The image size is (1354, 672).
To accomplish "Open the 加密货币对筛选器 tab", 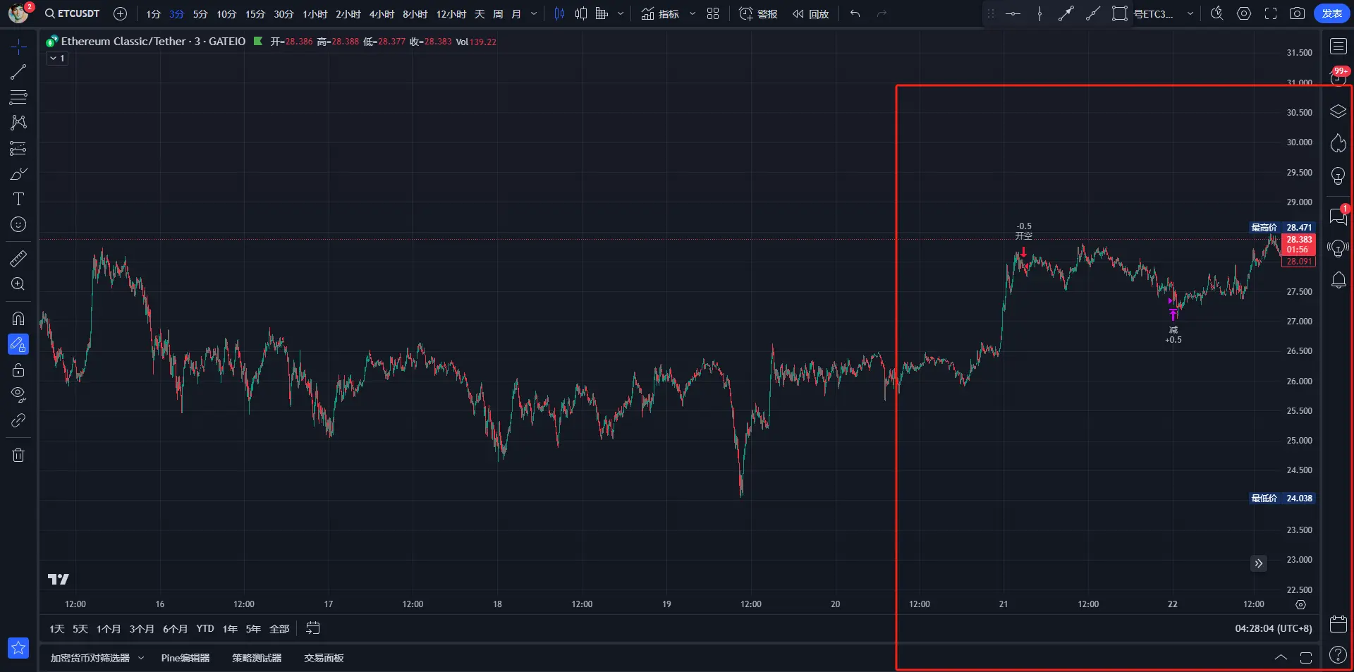I will click(90, 658).
